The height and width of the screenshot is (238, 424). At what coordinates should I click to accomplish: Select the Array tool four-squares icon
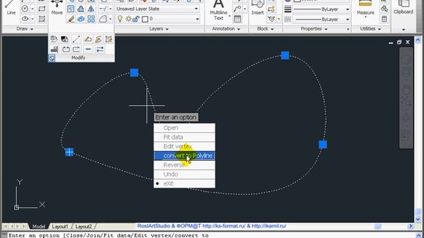(x=91, y=19)
